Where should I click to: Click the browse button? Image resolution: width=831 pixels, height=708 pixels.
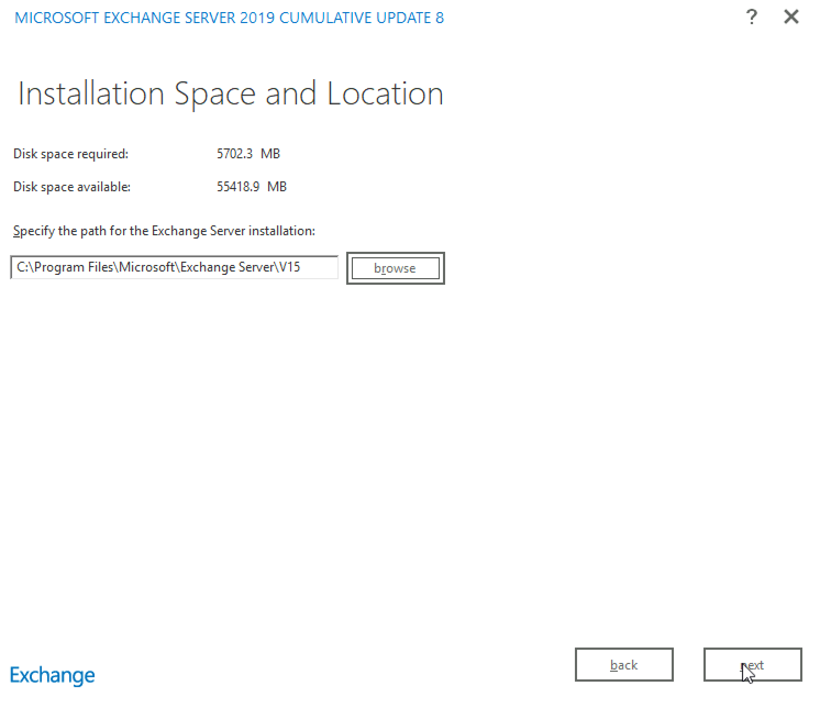click(x=395, y=268)
